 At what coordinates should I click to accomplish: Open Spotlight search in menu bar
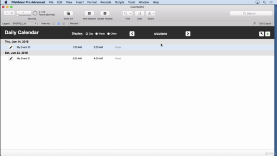coord(264,2)
